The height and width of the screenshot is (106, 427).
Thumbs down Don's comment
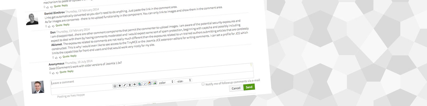click(x=60, y=57)
